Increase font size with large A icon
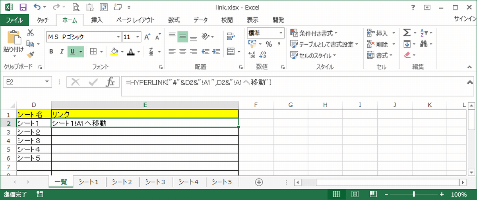Viewport: 477px width, 200px height. pos(147,37)
